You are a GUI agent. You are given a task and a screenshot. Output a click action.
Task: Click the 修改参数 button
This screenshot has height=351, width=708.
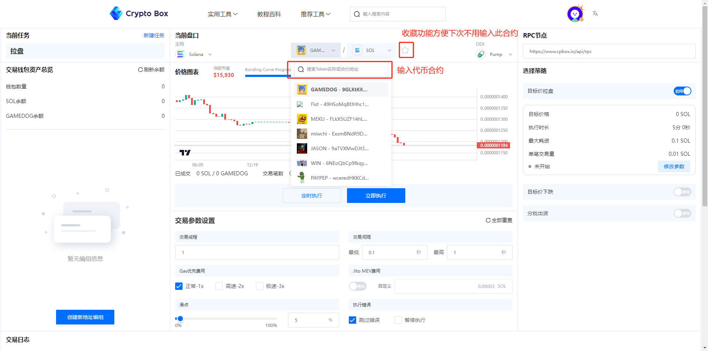(674, 166)
